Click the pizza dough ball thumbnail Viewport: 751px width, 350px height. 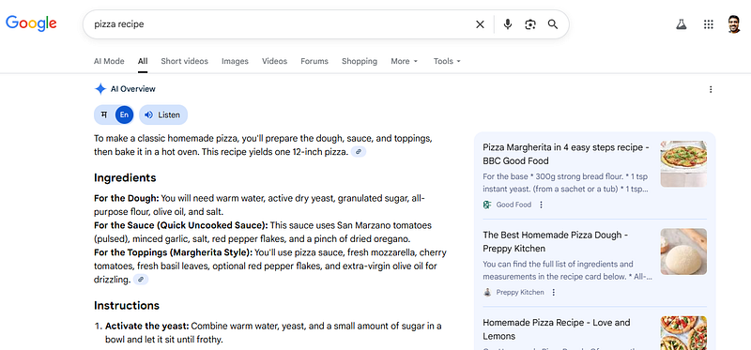coord(683,251)
